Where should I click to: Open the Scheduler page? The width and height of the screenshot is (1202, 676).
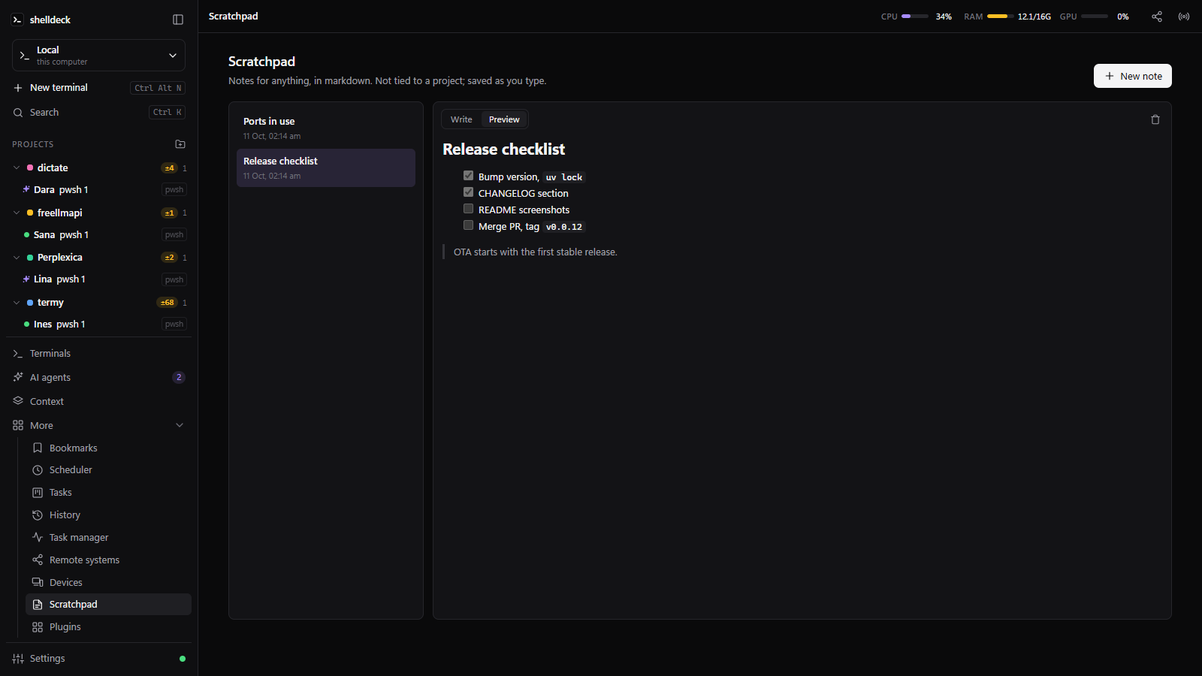coord(108,470)
